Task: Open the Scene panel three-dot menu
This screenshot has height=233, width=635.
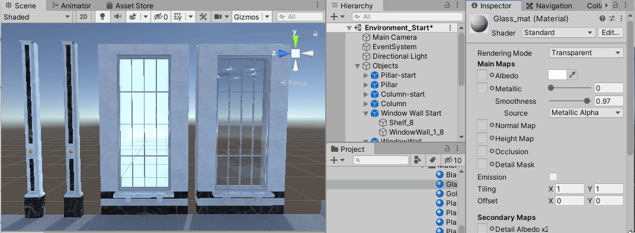Action: [317, 5]
